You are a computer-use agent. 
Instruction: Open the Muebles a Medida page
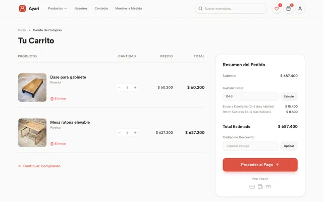(129, 9)
